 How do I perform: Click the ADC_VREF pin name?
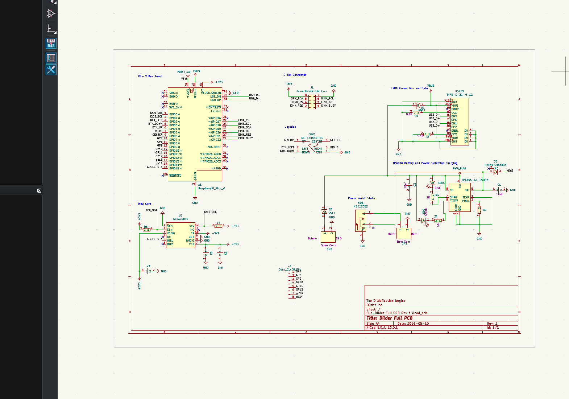(x=214, y=147)
